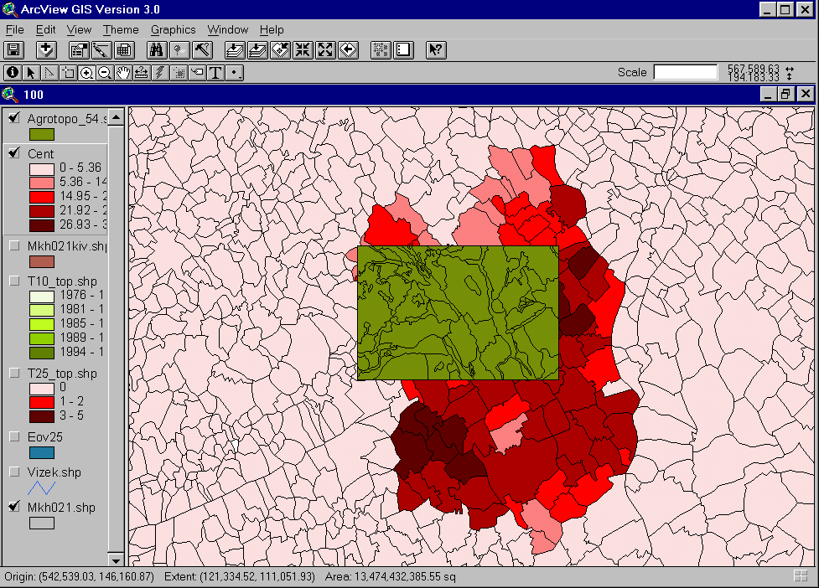This screenshot has height=588, width=819.
Task: Select the Text tool
Action: [215, 73]
